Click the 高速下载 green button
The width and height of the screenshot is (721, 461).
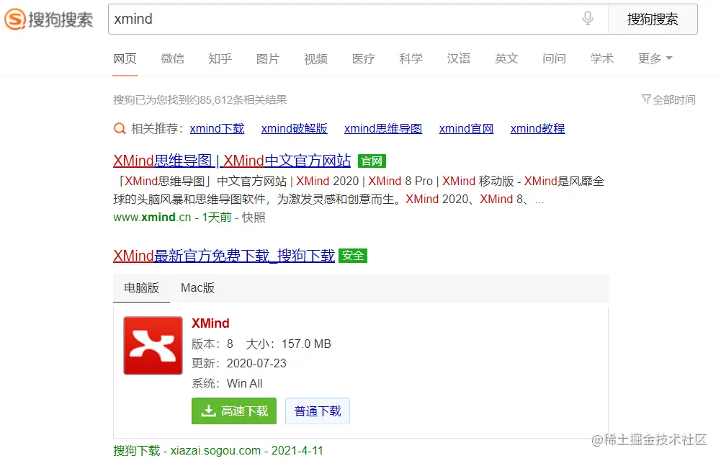click(x=234, y=411)
